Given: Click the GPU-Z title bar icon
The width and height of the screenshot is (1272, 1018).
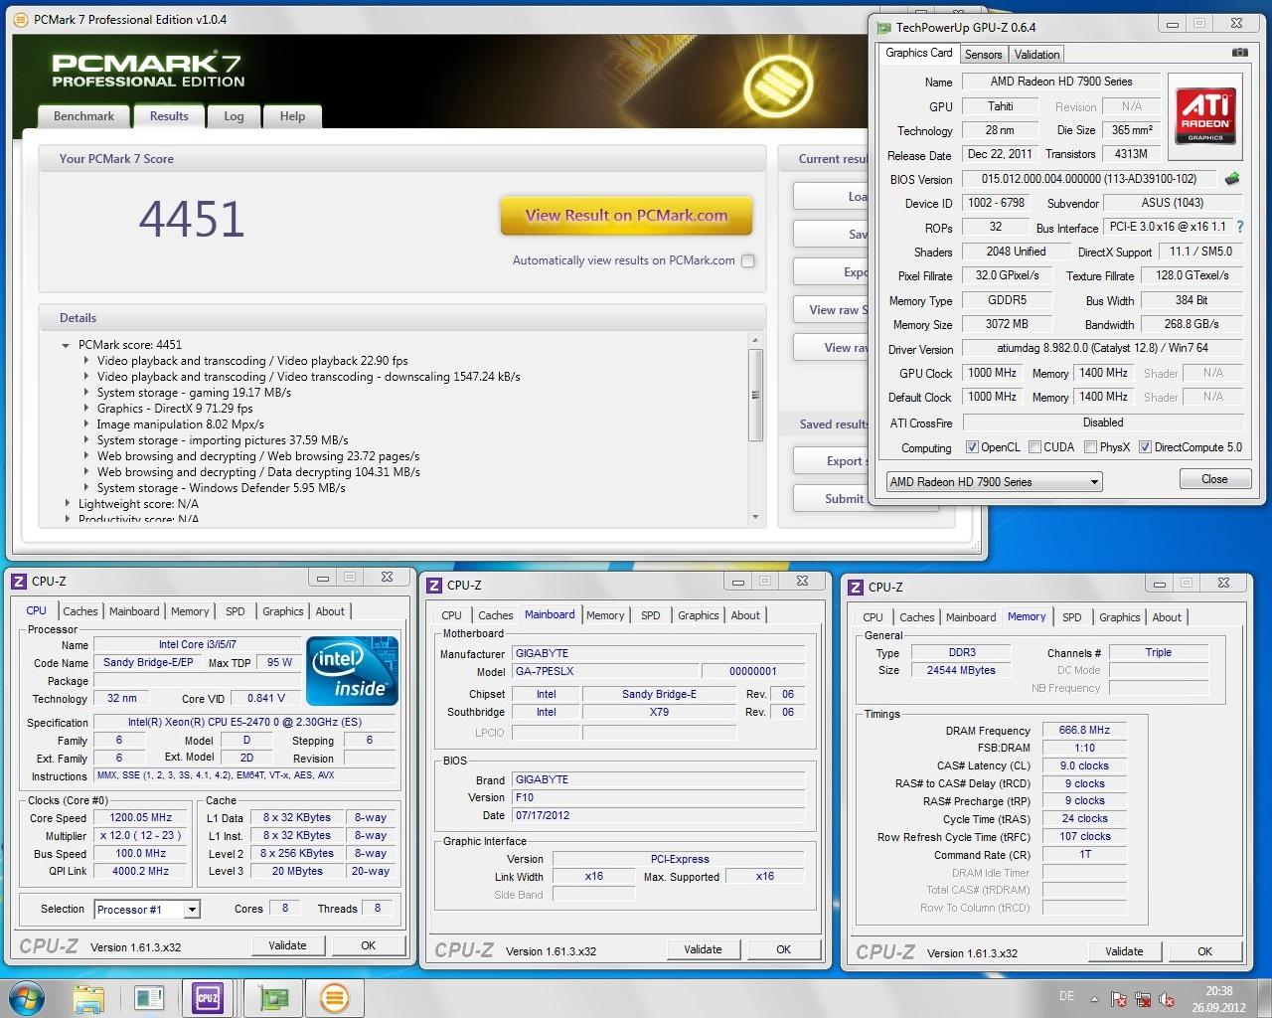Looking at the screenshot, I should point(883,27).
